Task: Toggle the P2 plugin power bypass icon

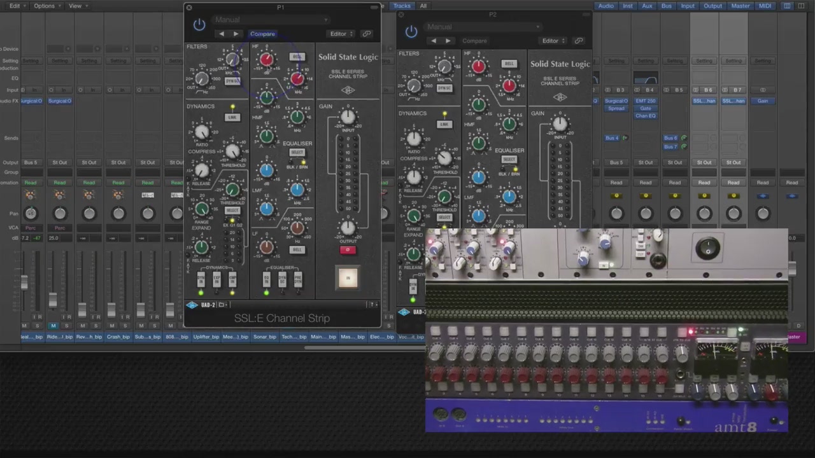Action: (x=411, y=31)
